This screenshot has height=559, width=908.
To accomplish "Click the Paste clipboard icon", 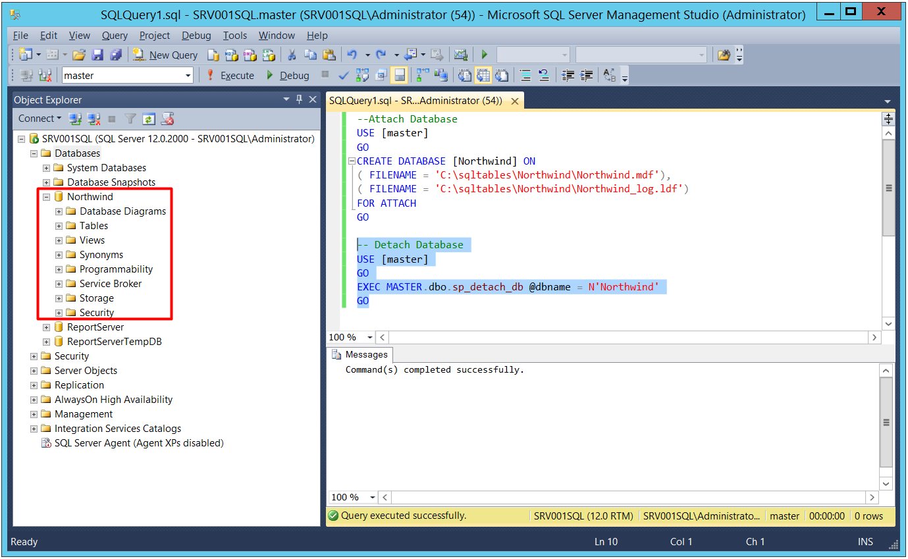I will [x=329, y=55].
